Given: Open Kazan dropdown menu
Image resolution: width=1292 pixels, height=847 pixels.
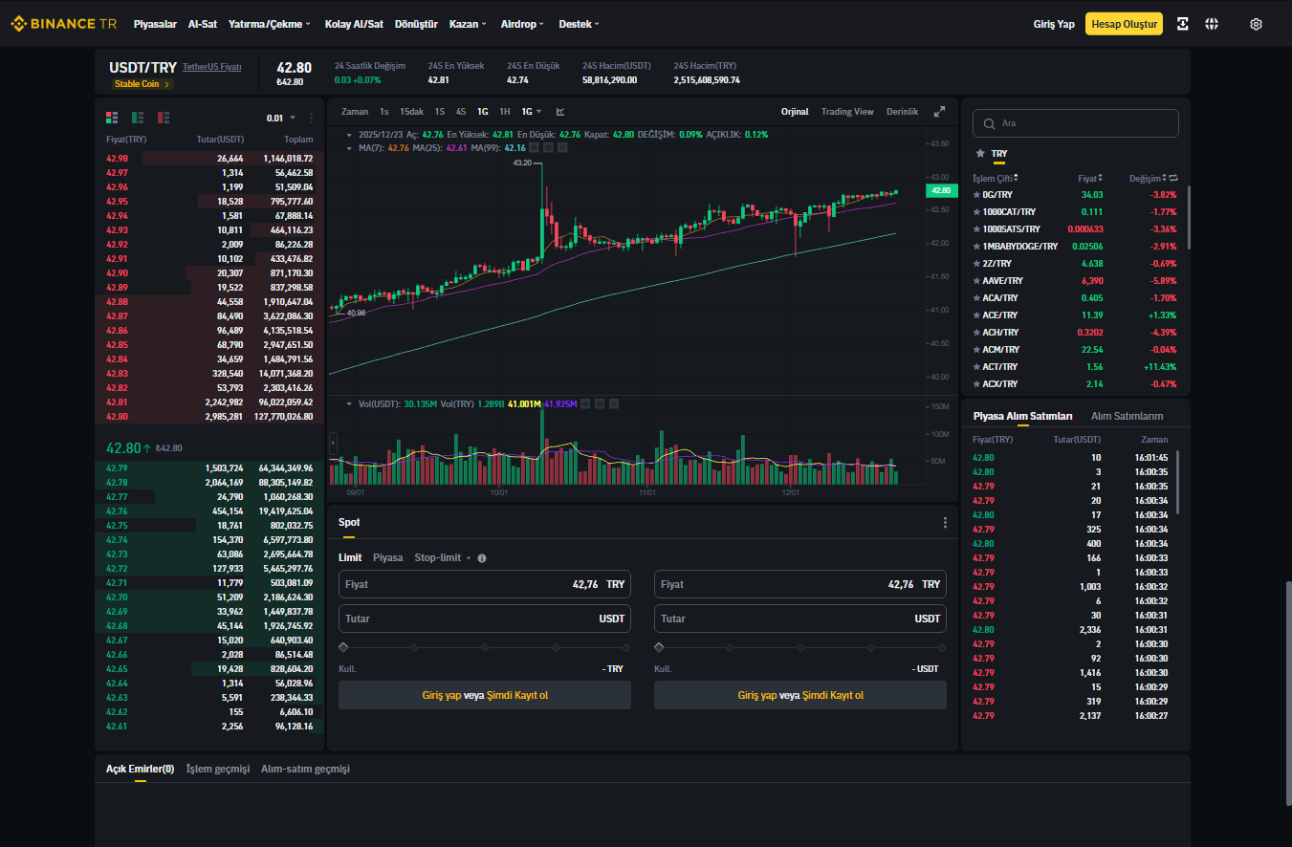Looking at the screenshot, I should pyautogui.click(x=468, y=24).
